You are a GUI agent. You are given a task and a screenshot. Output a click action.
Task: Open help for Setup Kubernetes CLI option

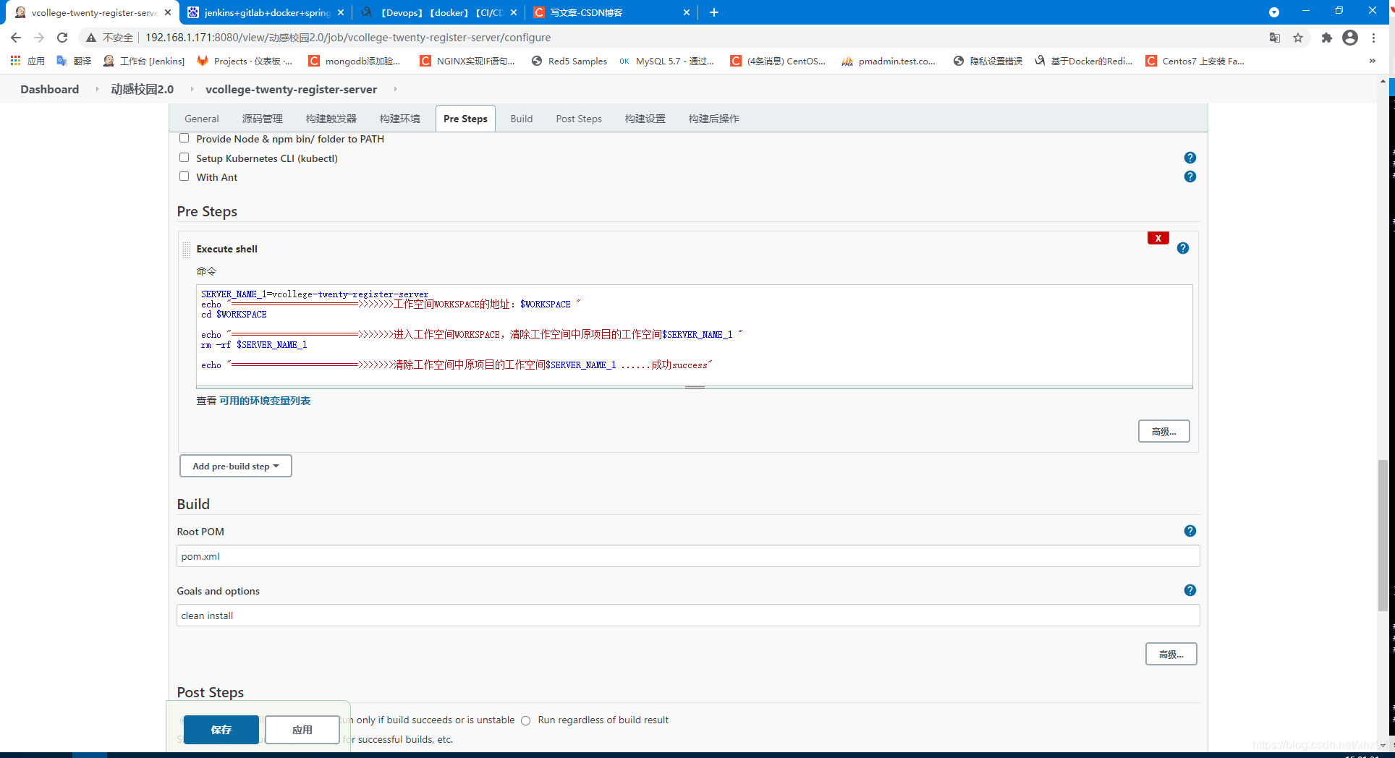(1190, 158)
